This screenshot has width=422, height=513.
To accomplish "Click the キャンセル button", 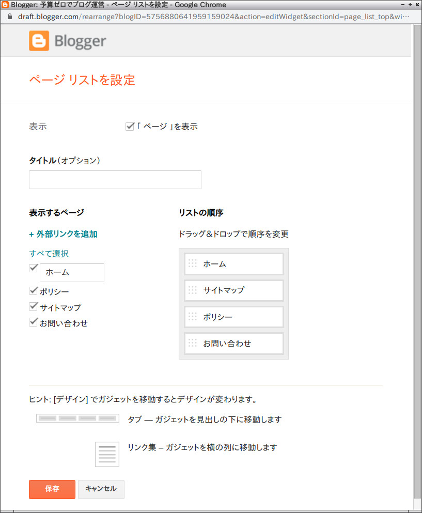I will [101, 489].
